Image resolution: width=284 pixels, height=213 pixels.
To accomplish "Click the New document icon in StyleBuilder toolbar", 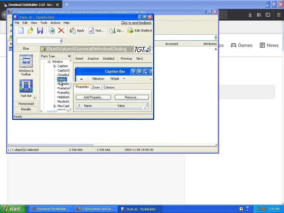I will [21, 31].
